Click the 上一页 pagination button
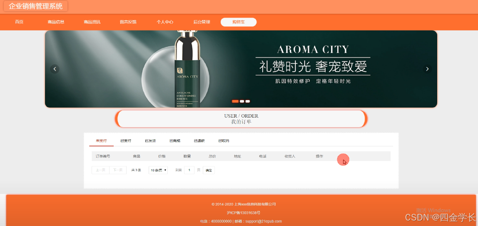 pyautogui.click(x=101, y=170)
